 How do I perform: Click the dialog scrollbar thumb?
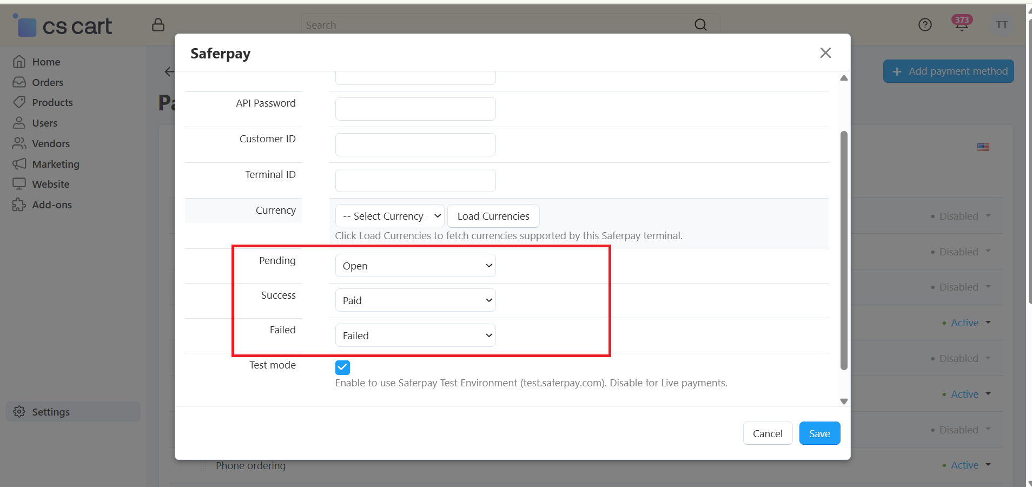point(844,251)
